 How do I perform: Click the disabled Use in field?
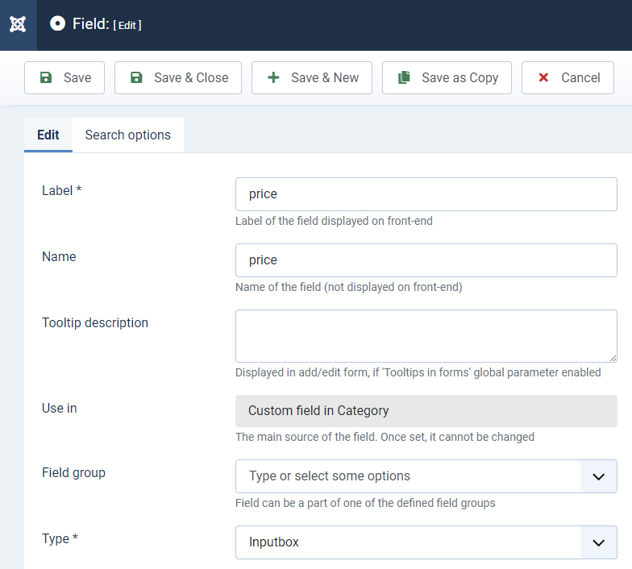click(426, 411)
